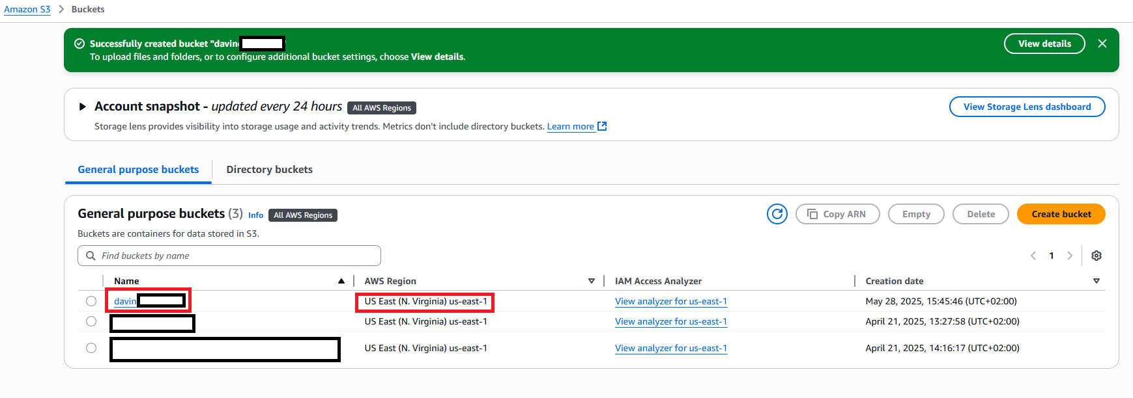Image resolution: width=1133 pixels, height=398 pixels.
Task: Open the Learn more link
Action: [570, 126]
